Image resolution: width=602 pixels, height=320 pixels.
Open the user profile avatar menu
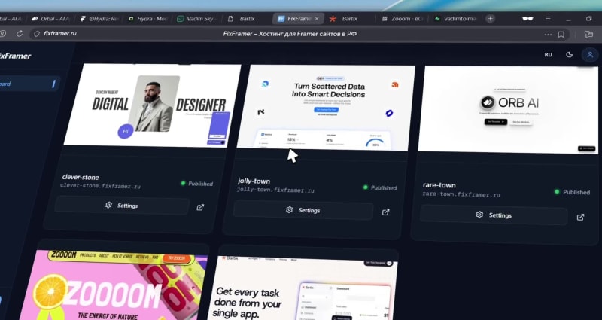click(x=590, y=54)
